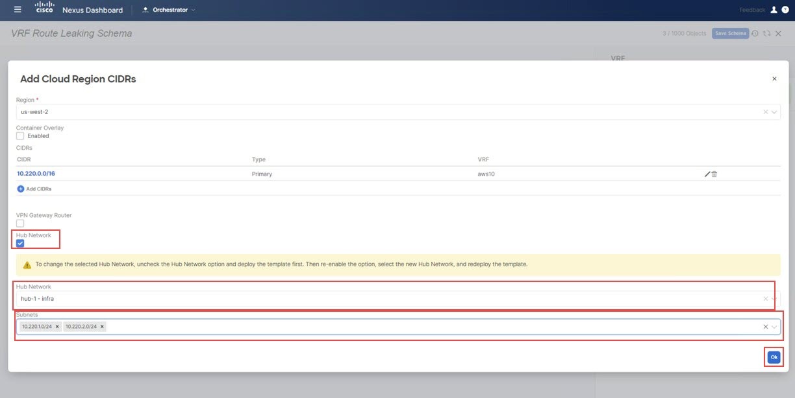
Task: Open the schema history clock icon
Action: (x=755, y=33)
